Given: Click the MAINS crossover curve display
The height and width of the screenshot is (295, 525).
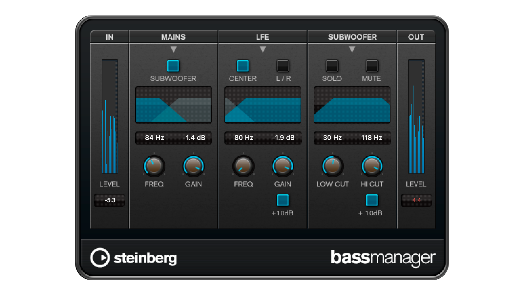Looking at the screenshot, I should pyautogui.click(x=174, y=104).
